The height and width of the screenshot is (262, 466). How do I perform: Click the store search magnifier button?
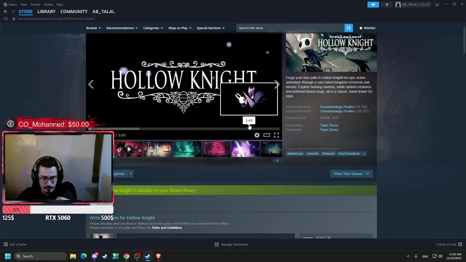tap(348, 28)
